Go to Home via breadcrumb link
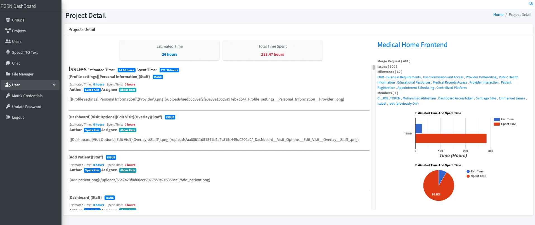This screenshot has width=535, height=225. (498, 15)
